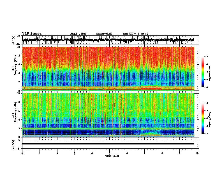Click the "7" minute tick on time axis

click(x=145, y=153)
